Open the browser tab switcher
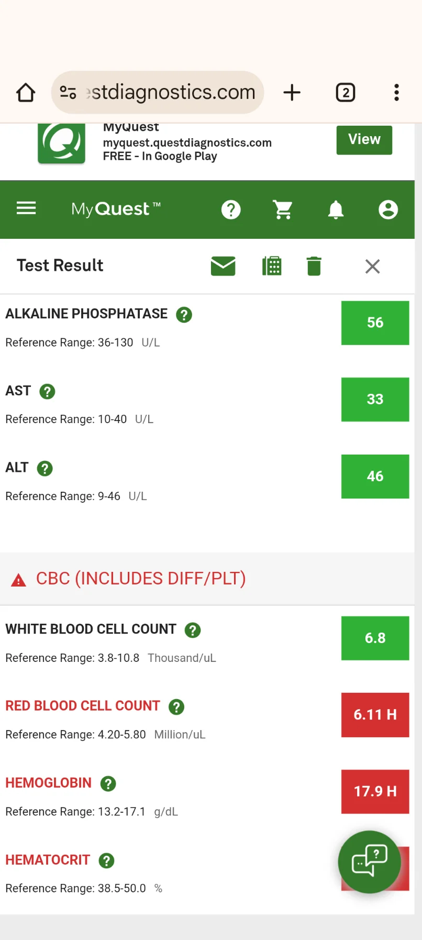Image resolution: width=422 pixels, height=940 pixels. [x=346, y=93]
